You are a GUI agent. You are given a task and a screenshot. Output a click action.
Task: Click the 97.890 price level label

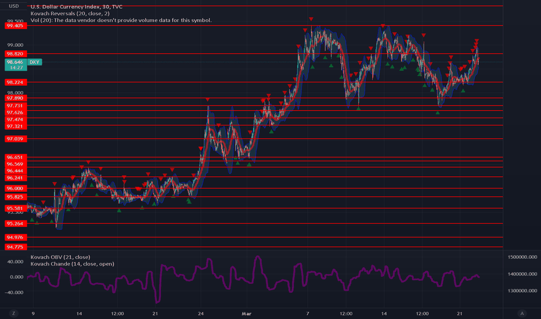[16, 98]
